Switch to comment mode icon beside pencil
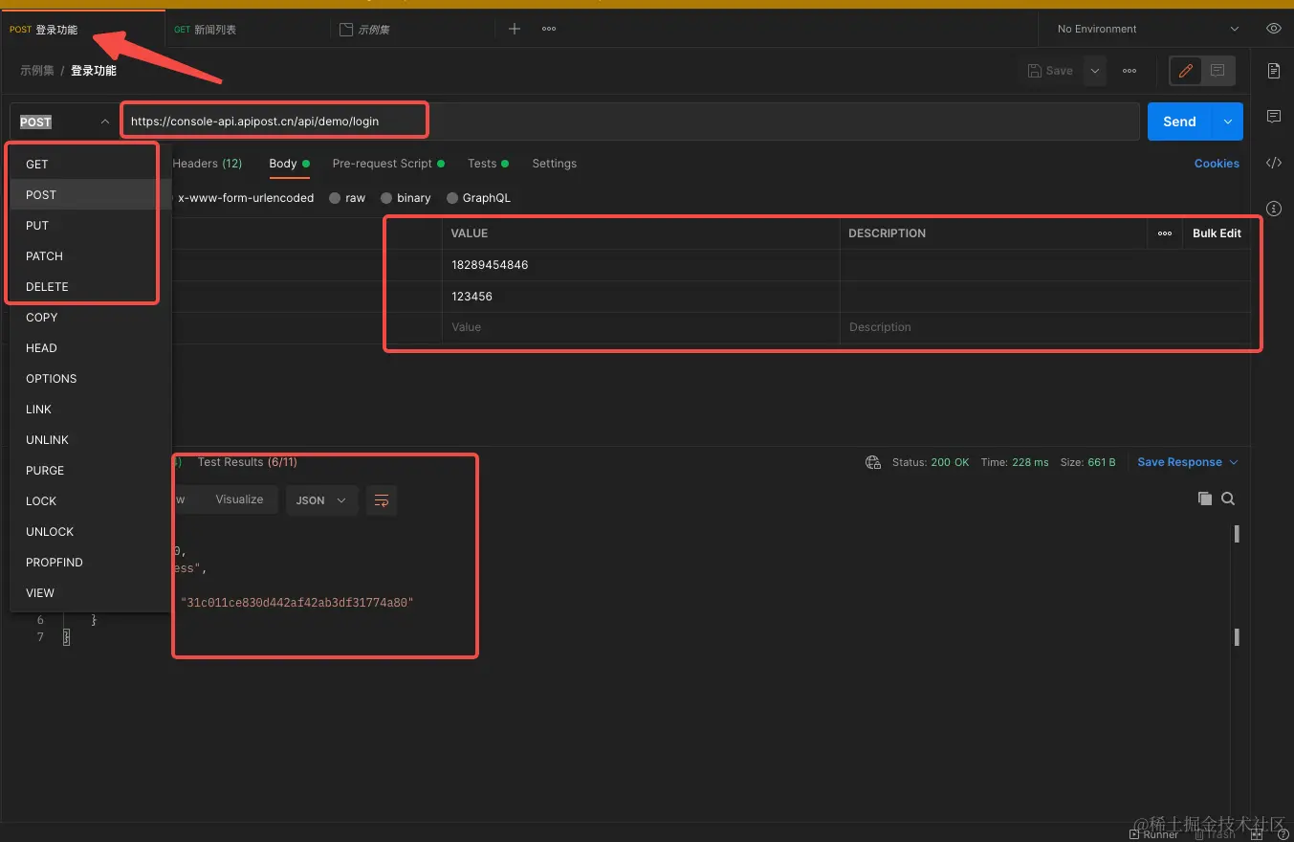Image resolution: width=1294 pixels, height=842 pixels. (1217, 71)
